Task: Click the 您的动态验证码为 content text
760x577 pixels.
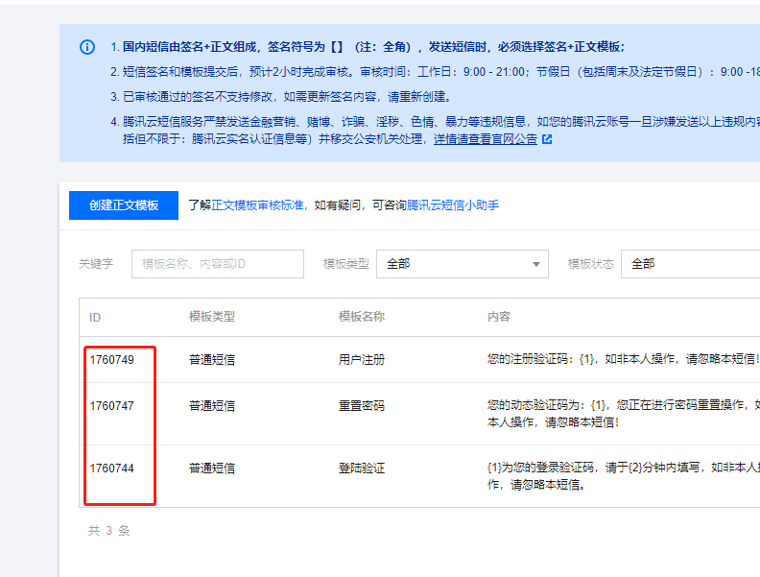Action: click(624, 414)
